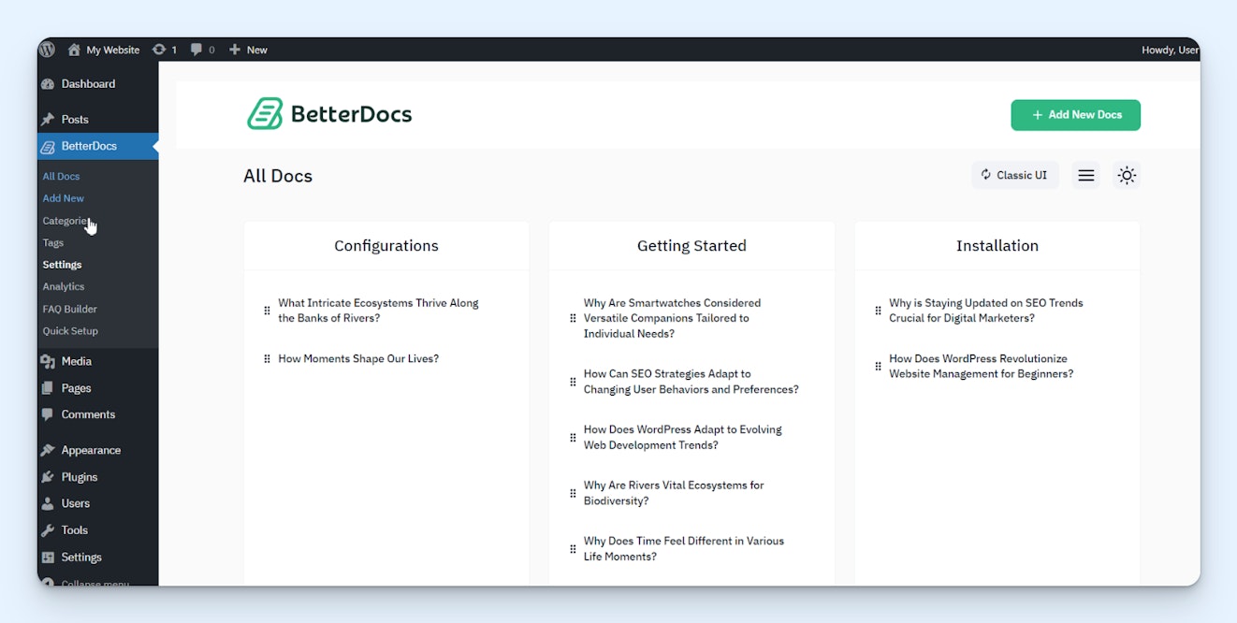Viewport: 1237px width, 623px height.
Task: Click drag handle beside Why Are Smartwatches doc
Action: (x=573, y=318)
